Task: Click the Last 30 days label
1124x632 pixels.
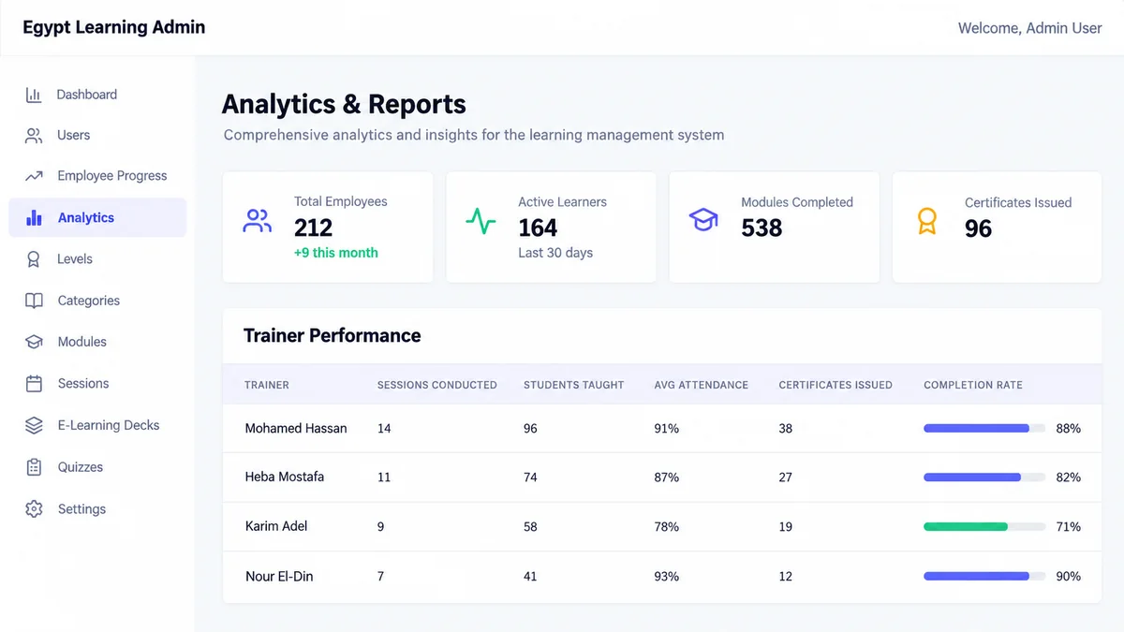Action: (x=555, y=253)
